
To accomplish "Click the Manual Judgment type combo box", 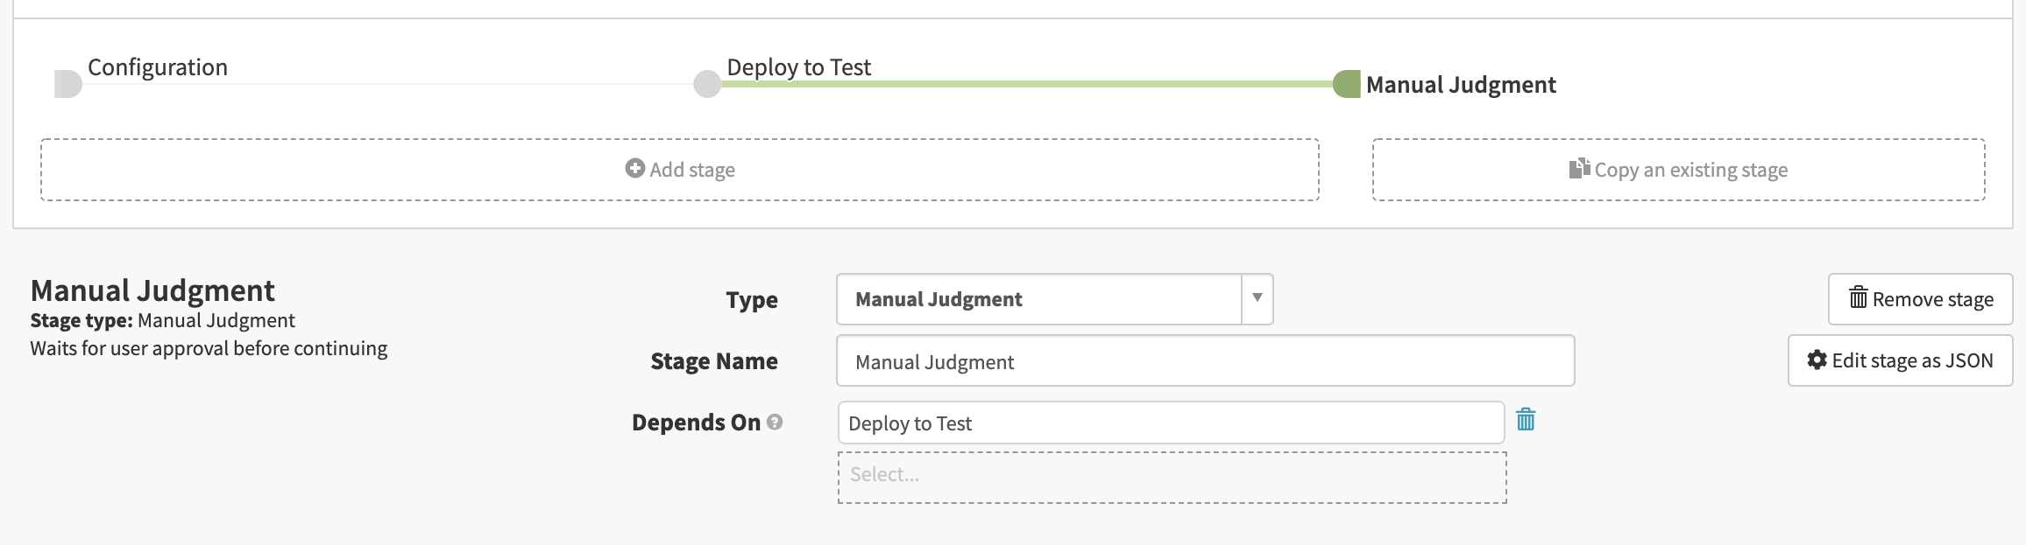I will pyautogui.click(x=1038, y=299).
